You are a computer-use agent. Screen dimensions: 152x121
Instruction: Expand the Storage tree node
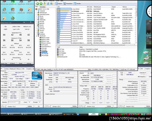tap(36, 22)
